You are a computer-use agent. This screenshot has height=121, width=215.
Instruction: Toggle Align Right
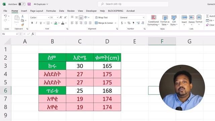pyautogui.click(x=81, y=23)
